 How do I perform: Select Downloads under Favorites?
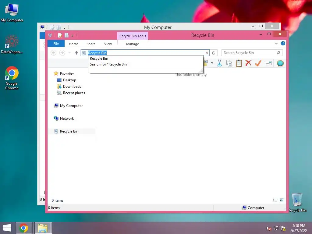click(x=72, y=86)
